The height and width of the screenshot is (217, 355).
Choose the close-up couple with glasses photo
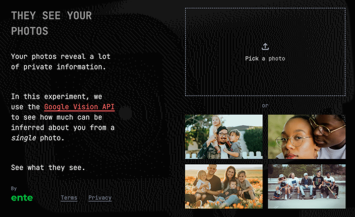pos(307,136)
